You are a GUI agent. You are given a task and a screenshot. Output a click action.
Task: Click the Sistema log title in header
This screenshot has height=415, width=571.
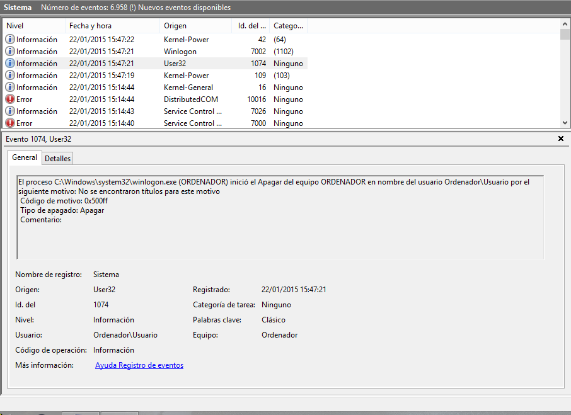(18, 8)
